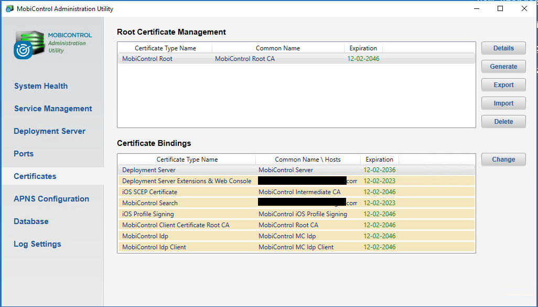
Task: Sort bindings by Certificate Type Name header
Action: [187, 160]
